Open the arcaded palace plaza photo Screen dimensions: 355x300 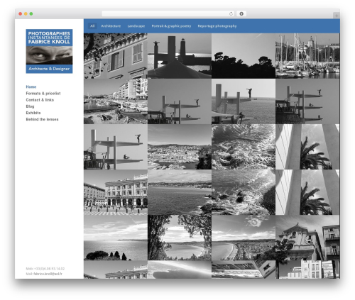pos(116,192)
